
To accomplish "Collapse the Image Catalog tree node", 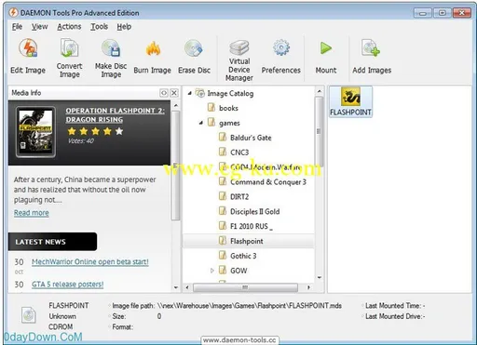I will click(190, 93).
